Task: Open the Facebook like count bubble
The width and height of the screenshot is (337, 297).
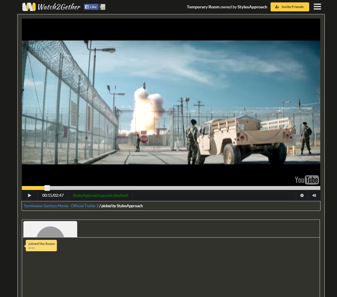Action: tap(103, 7)
